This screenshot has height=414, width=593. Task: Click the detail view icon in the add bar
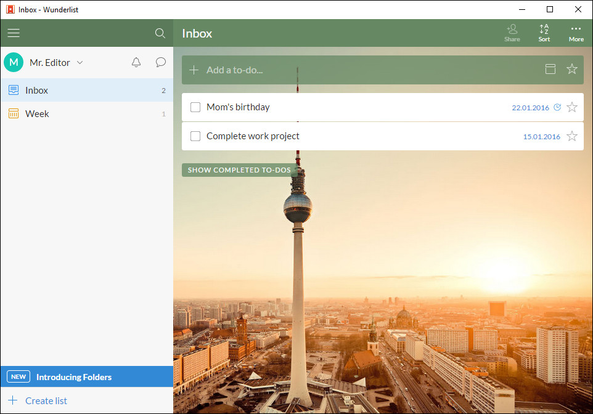coord(550,70)
